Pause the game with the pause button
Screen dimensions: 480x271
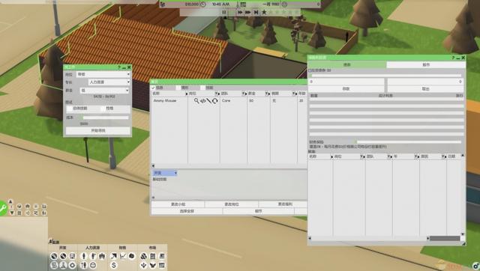tap(224, 12)
